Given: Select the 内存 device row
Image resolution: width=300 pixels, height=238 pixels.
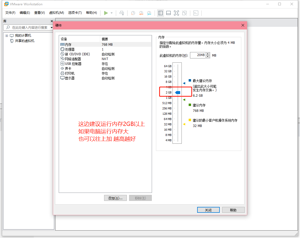Looking at the screenshot, I should [x=105, y=45].
